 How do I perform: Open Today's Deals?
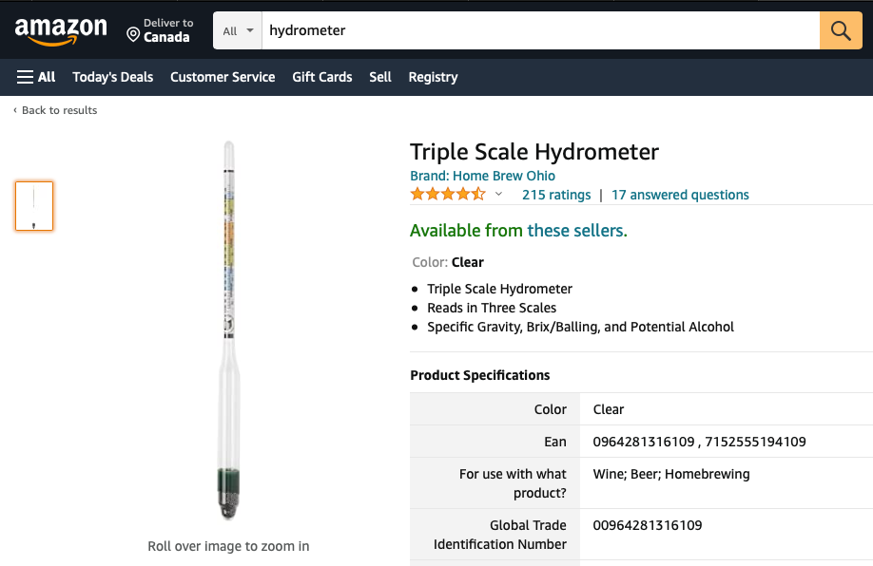coord(112,77)
